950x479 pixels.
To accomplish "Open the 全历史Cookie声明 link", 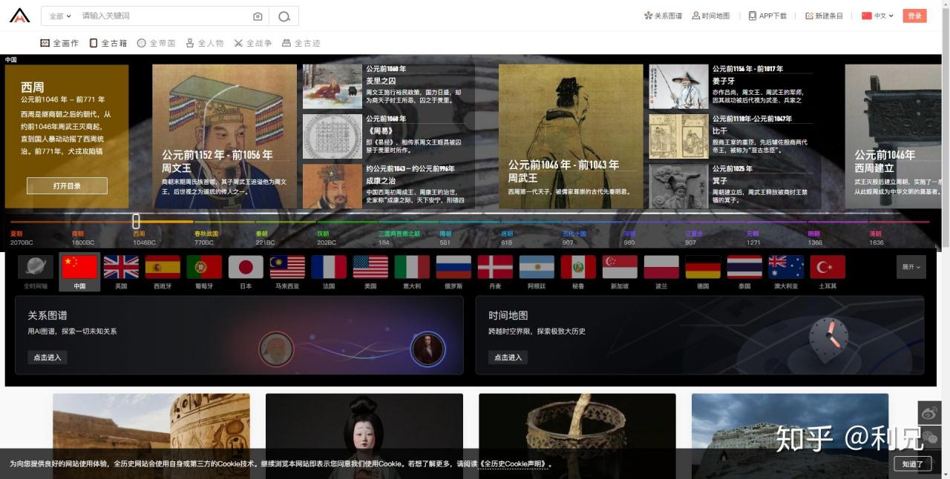I will [514, 464].
